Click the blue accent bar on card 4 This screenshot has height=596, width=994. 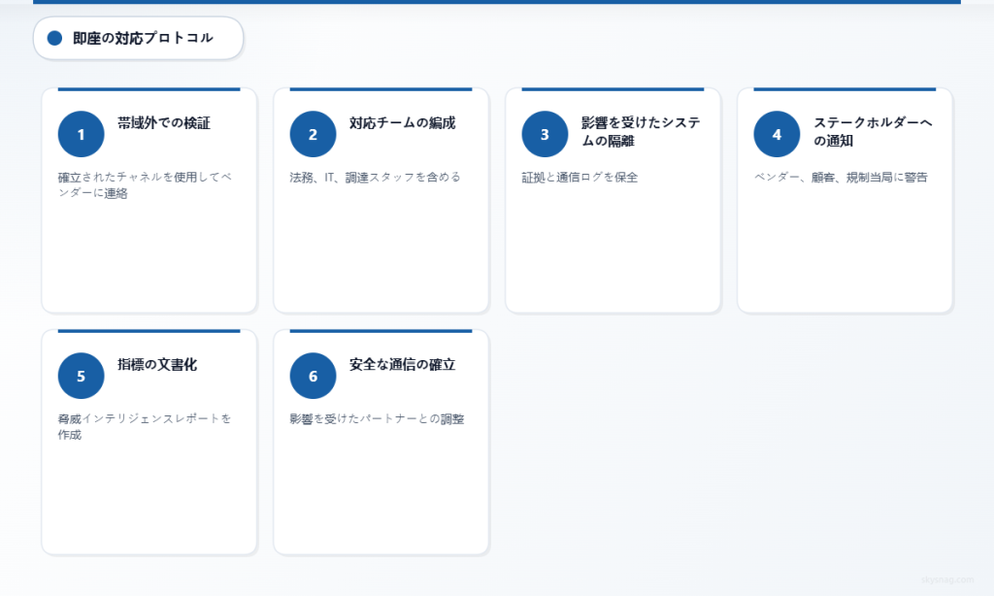844,87
